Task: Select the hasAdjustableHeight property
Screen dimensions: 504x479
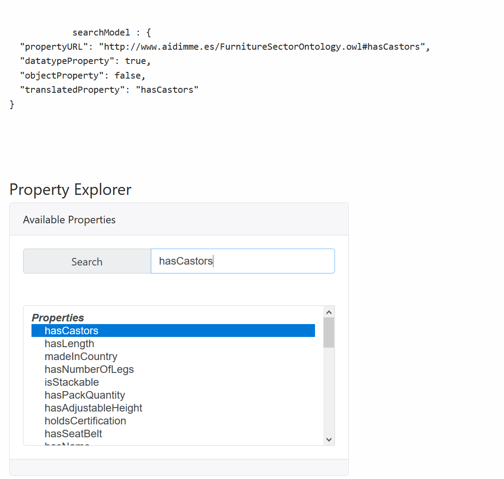Action: (x=93, y=408)
